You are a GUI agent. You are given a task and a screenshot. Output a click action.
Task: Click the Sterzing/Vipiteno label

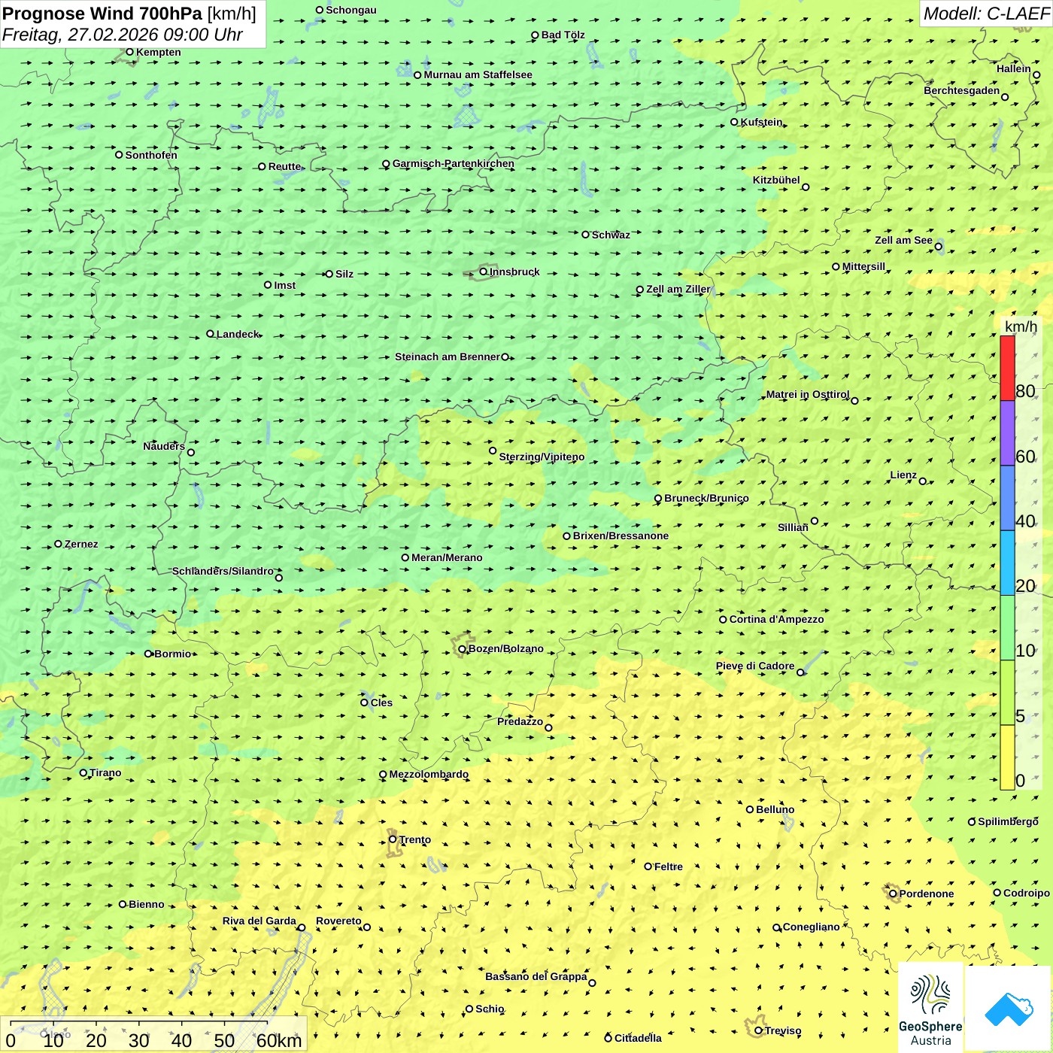[542, 457]
